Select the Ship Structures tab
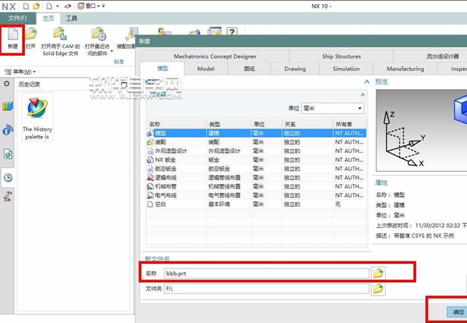467x323 pixels. point(341,56)
